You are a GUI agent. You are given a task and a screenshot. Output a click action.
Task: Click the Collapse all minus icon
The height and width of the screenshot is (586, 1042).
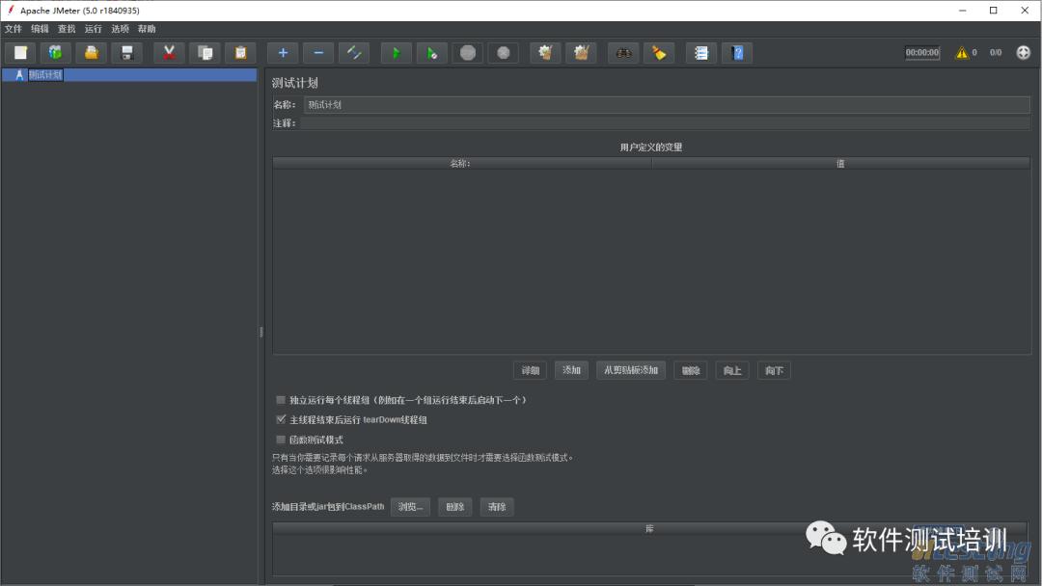click(318, 53)
